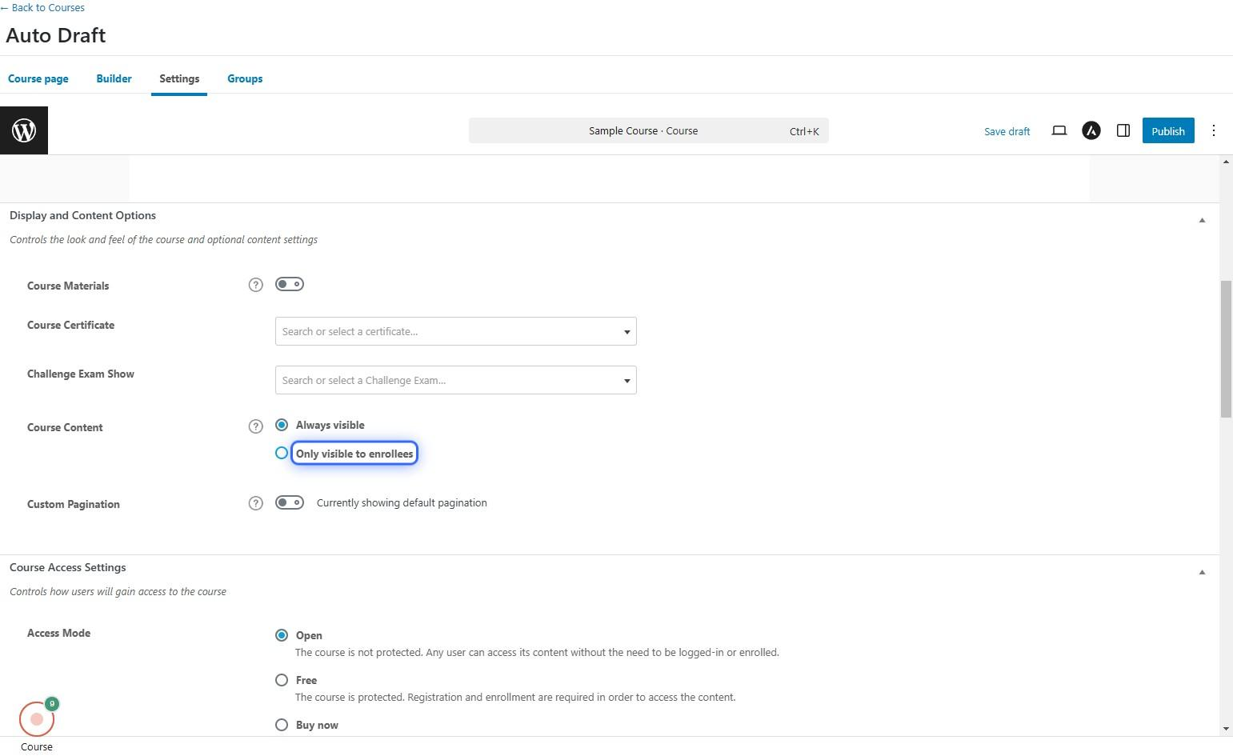Image resolution: width=1233 pixels, height=756 pixels.
Task: Open the device preview laptop icon
Action: tap(1059, 131)
